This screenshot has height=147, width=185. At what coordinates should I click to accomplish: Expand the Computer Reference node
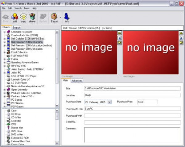5,32
